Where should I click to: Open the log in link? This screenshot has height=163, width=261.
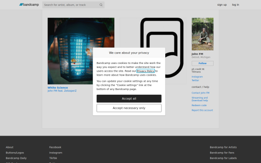coord(235,5)
